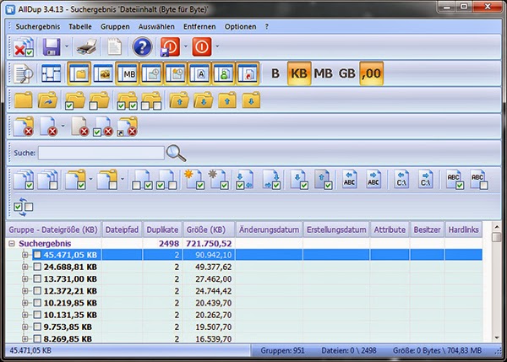Open dropdown next to the save icon

click(x=67, y=46)
